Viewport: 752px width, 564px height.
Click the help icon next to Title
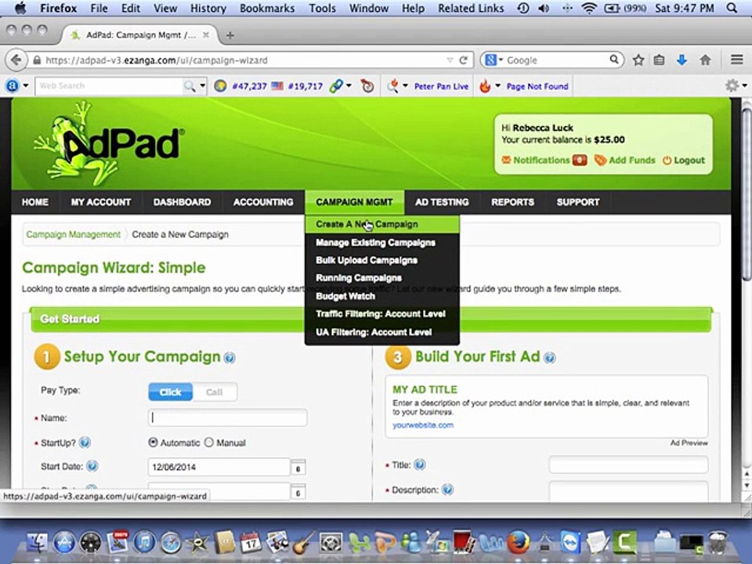(x=420, y=465)
